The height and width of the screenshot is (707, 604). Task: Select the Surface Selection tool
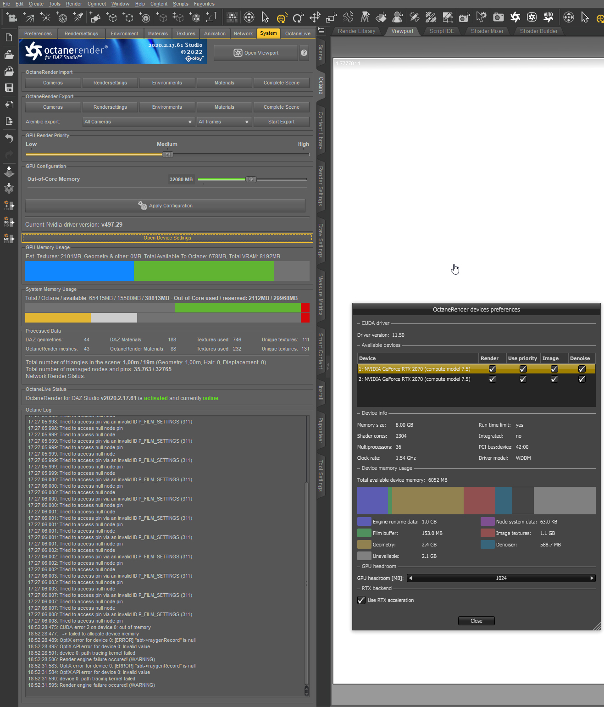[x=381, y=17]
